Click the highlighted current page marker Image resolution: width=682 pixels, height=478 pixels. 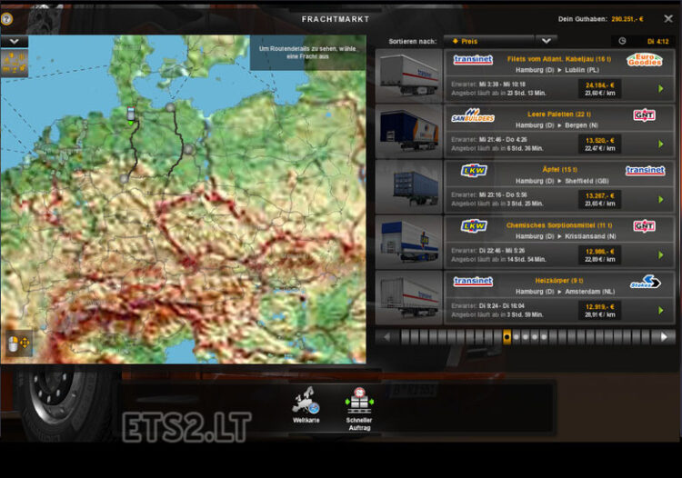click(x=506, y=337)
